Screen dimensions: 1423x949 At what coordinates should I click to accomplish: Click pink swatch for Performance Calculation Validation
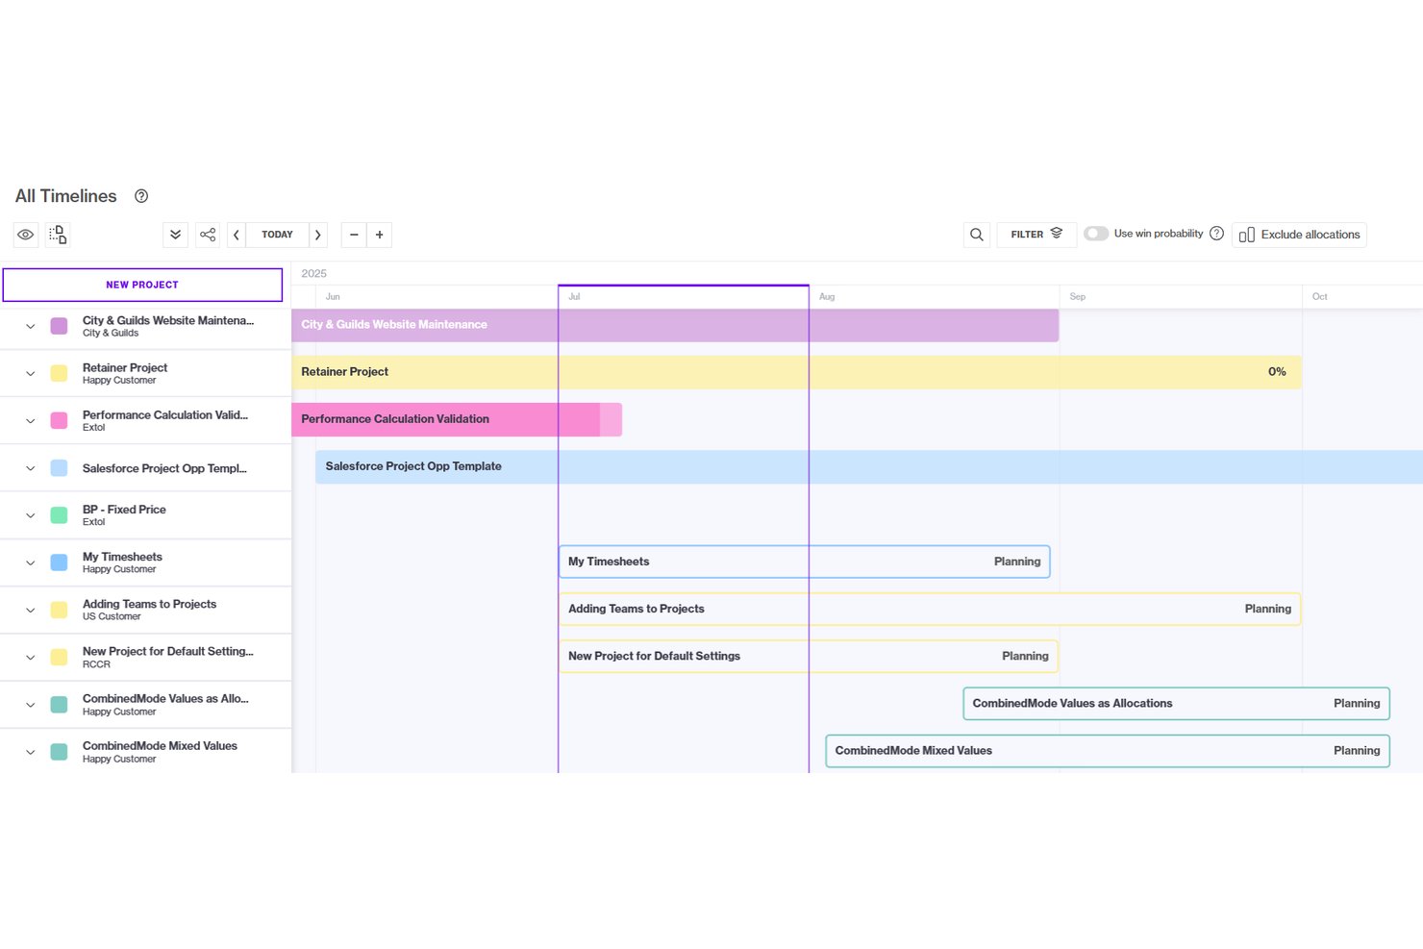59,420
